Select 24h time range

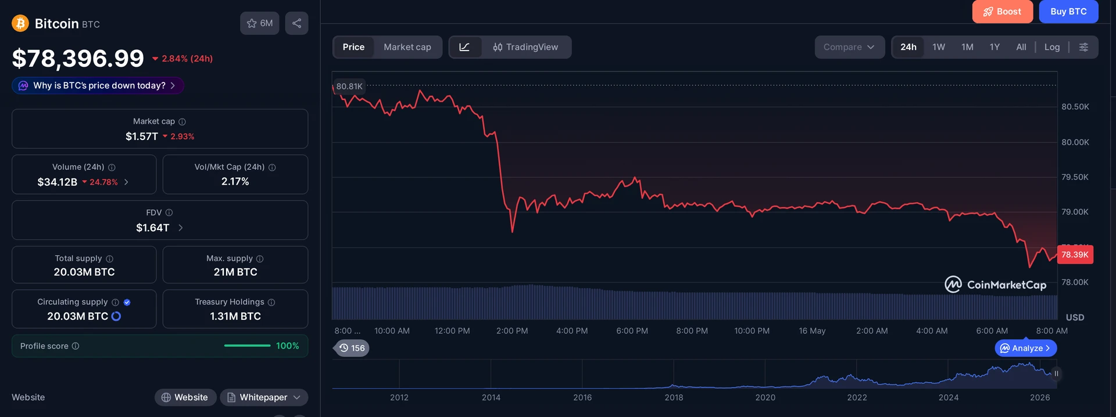click(908, 47)
